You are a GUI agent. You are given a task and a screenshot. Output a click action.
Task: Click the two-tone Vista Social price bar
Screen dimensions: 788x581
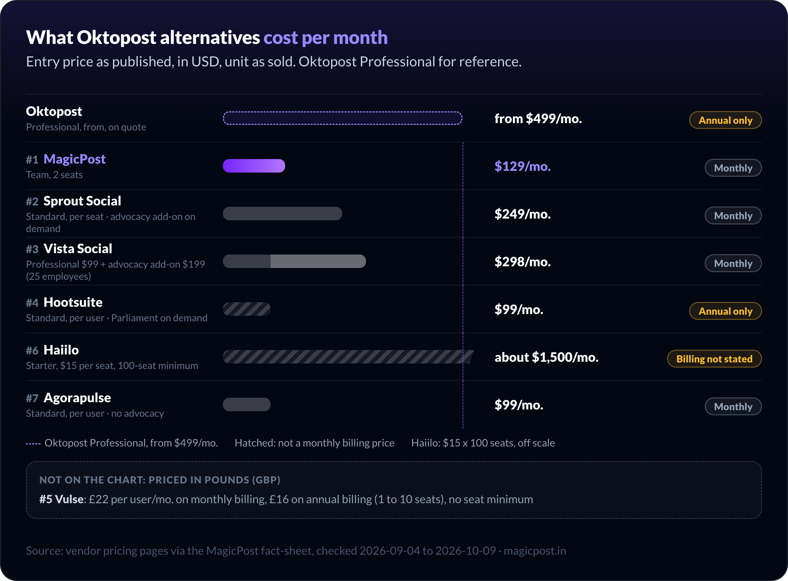coord(294,261)
